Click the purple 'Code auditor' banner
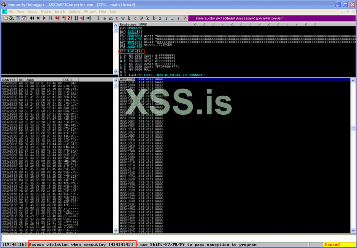The image size is (357, 248). [272, 18]
